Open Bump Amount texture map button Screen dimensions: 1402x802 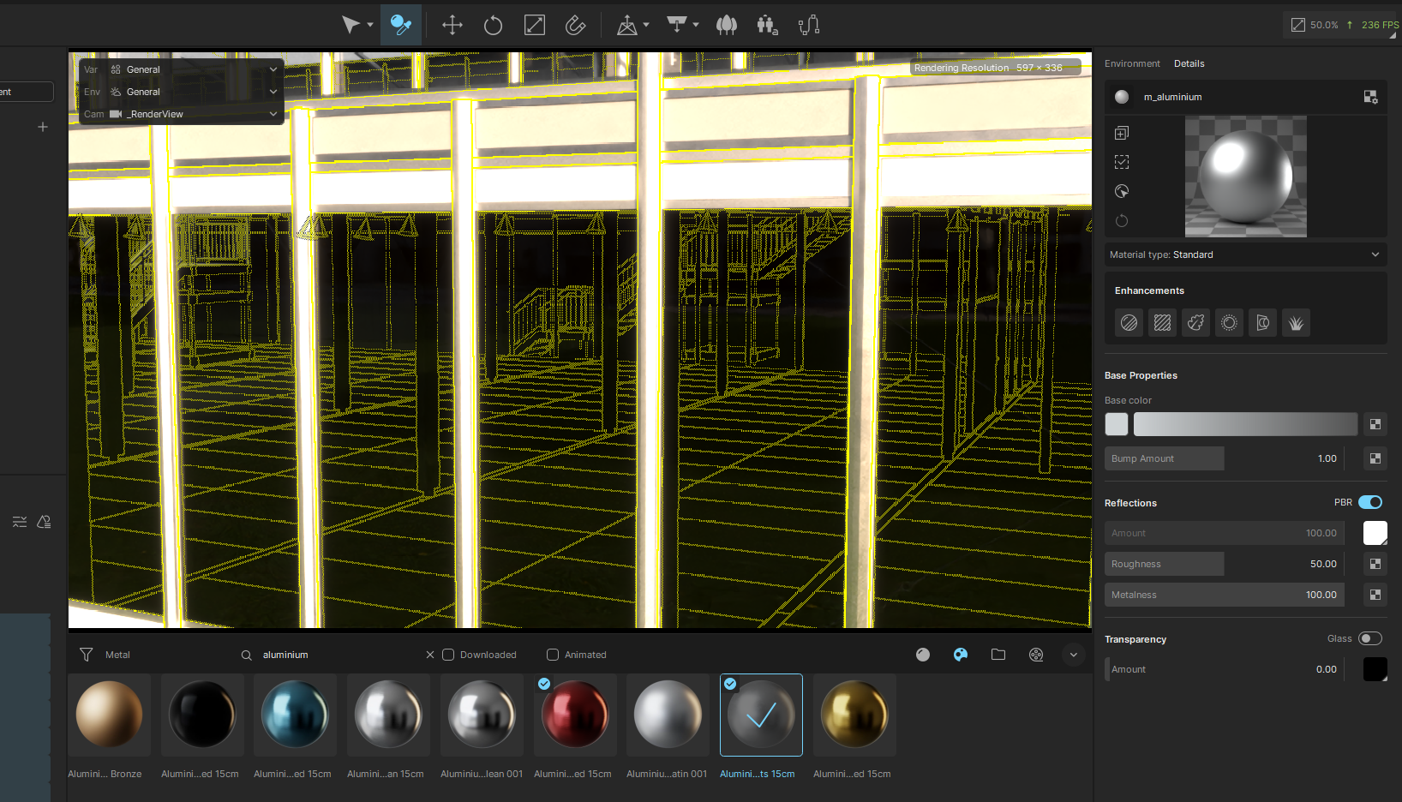point(1375,458)
